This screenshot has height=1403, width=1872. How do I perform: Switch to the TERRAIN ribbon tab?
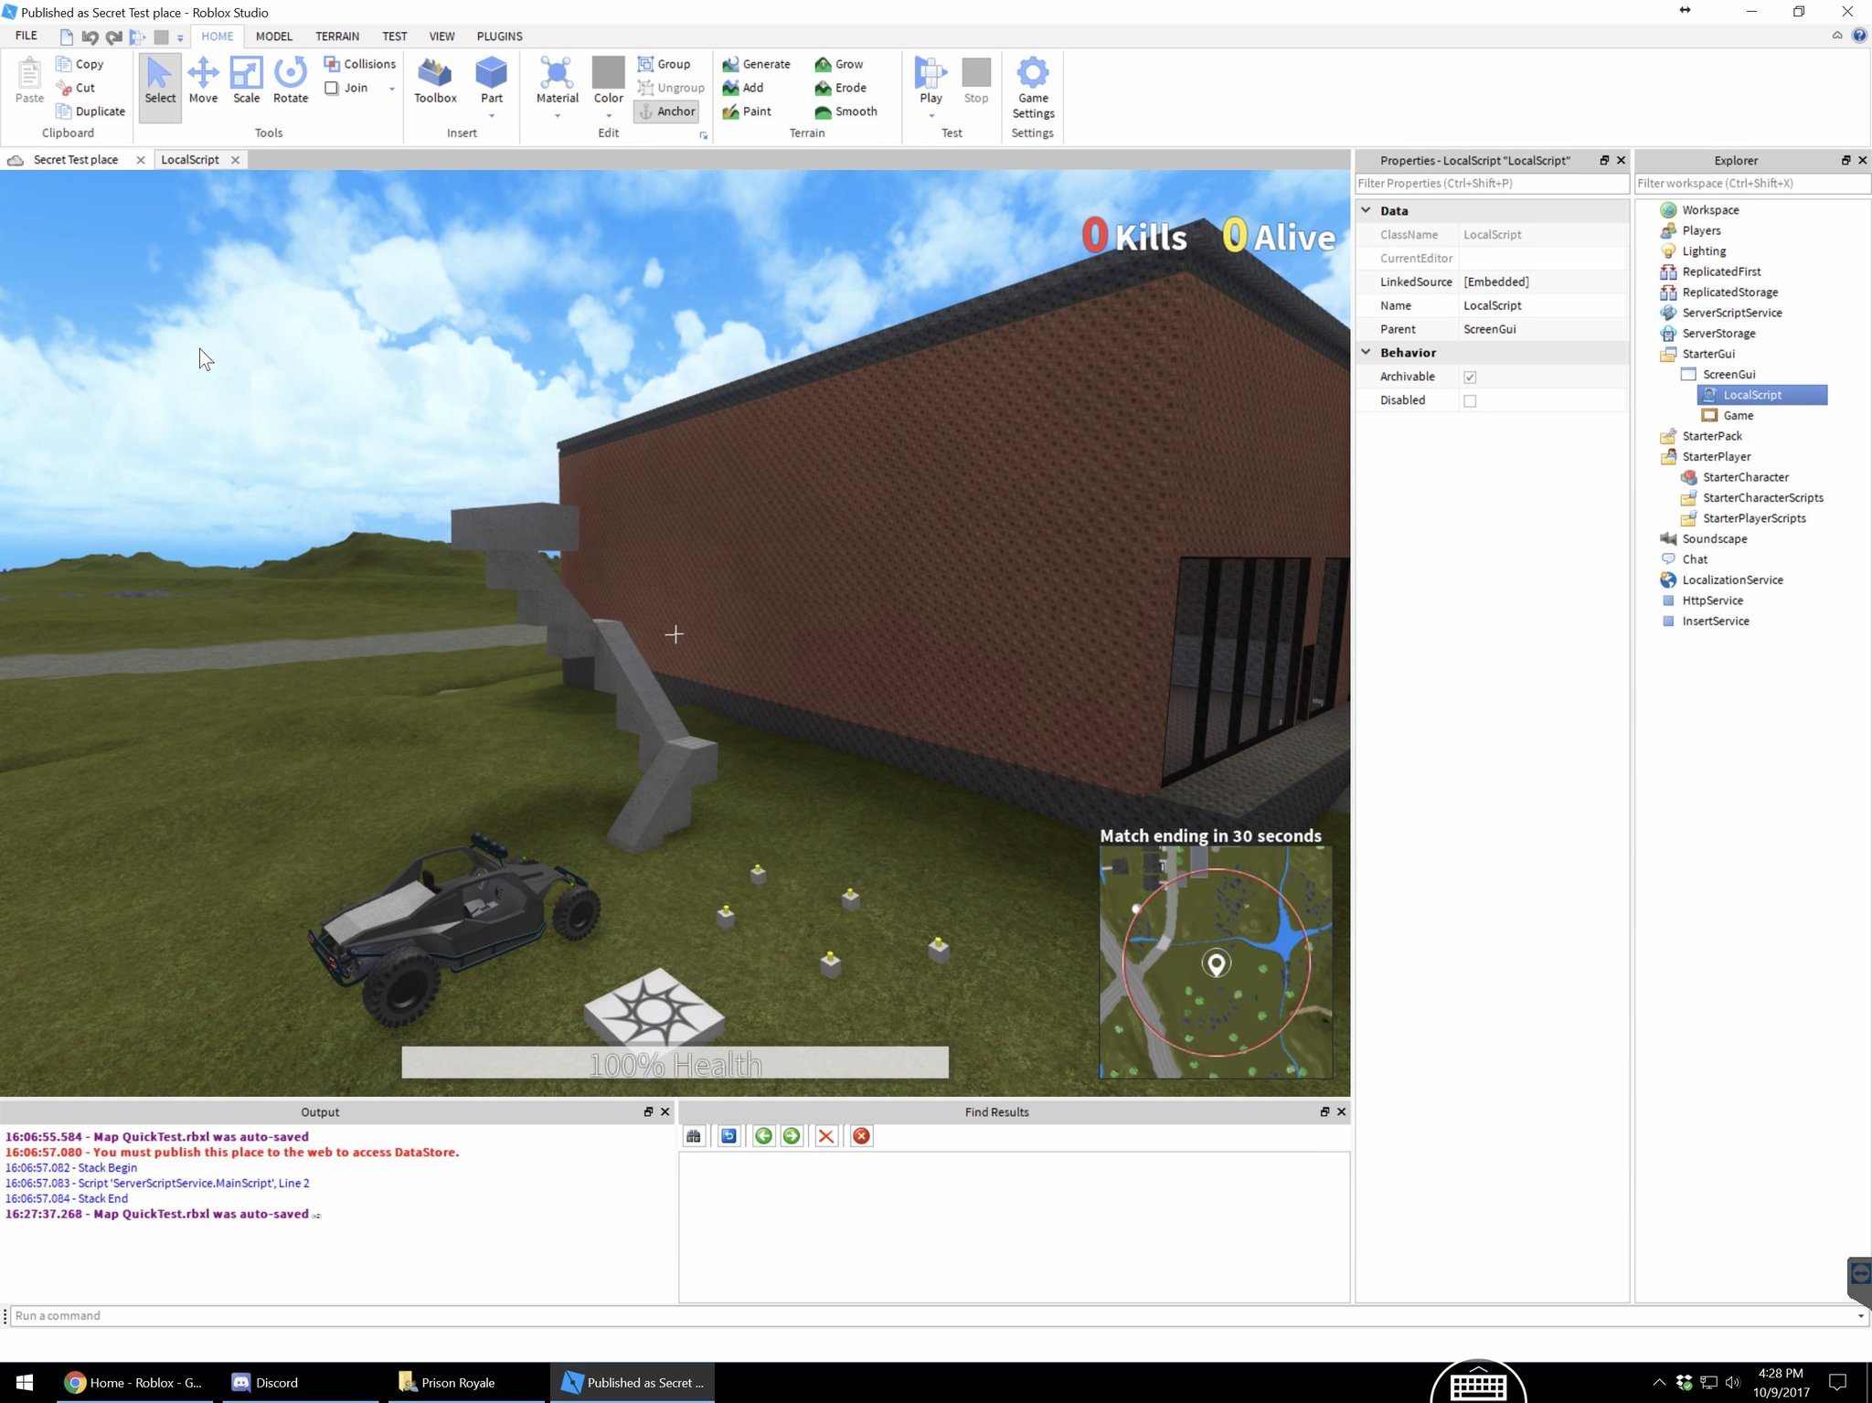pyautogui.click(x=336, y=37)
